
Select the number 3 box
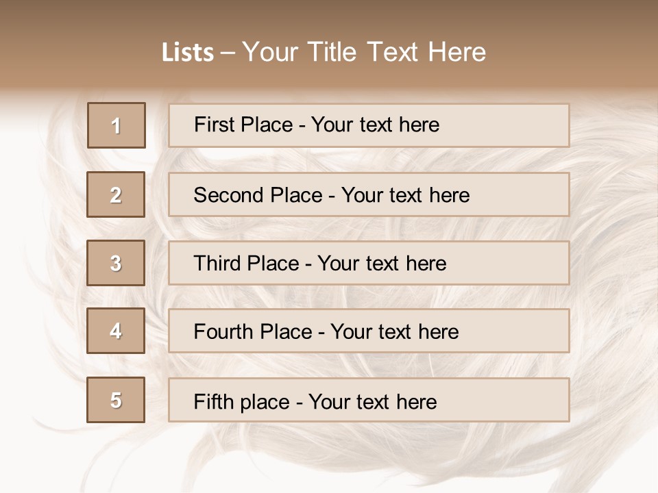click(x=116, y=263)
